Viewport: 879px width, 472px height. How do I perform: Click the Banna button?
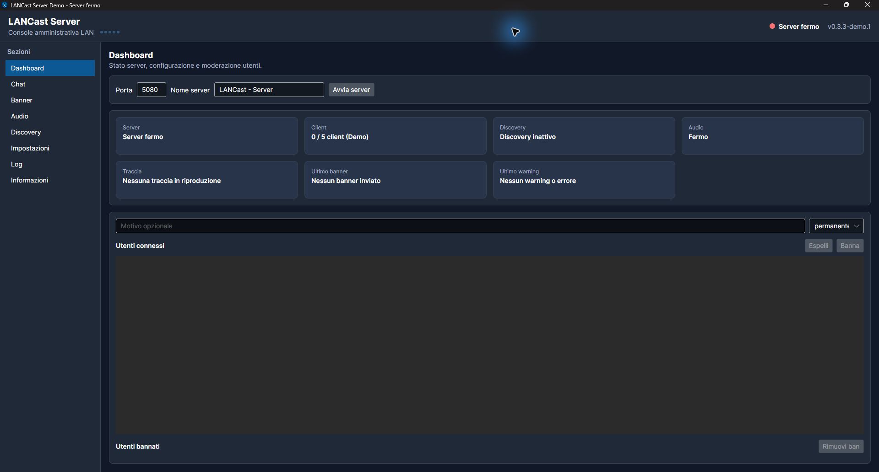(x=850, y=246)
